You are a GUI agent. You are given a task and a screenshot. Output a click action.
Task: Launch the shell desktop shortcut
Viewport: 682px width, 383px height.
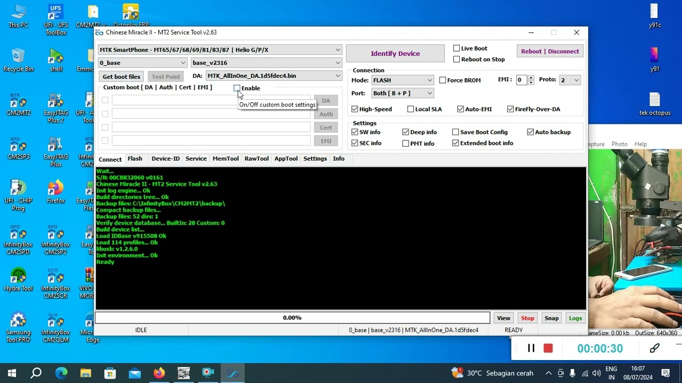tap(55, 61)
